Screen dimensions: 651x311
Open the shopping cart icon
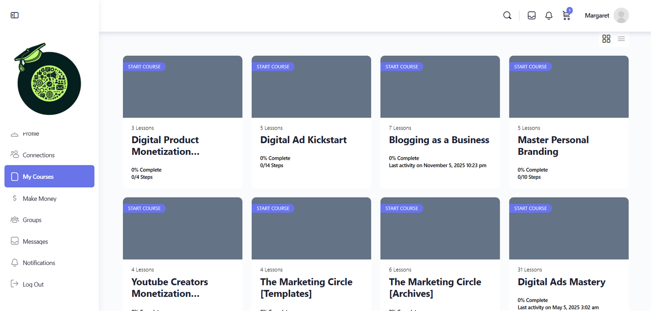tap(566, 15)
